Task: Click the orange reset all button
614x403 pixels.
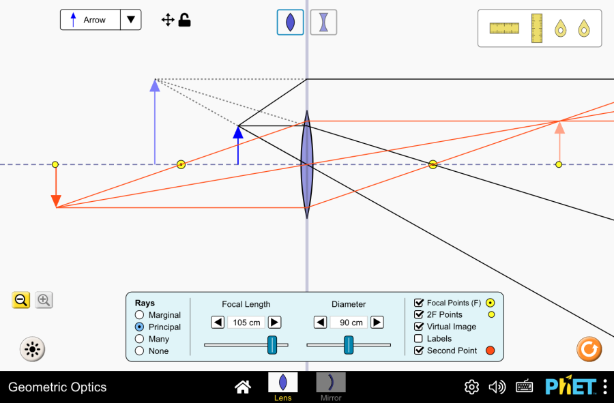Action: pos(589,349)
